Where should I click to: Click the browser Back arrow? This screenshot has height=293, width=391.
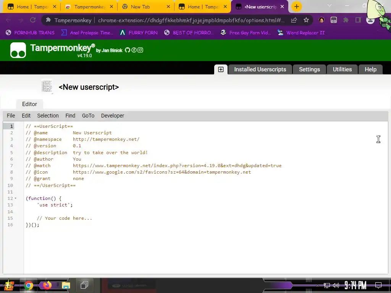coord(8,20)
